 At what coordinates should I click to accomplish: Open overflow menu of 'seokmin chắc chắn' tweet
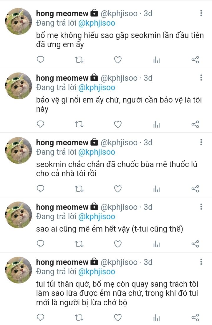tap(201, 142)
